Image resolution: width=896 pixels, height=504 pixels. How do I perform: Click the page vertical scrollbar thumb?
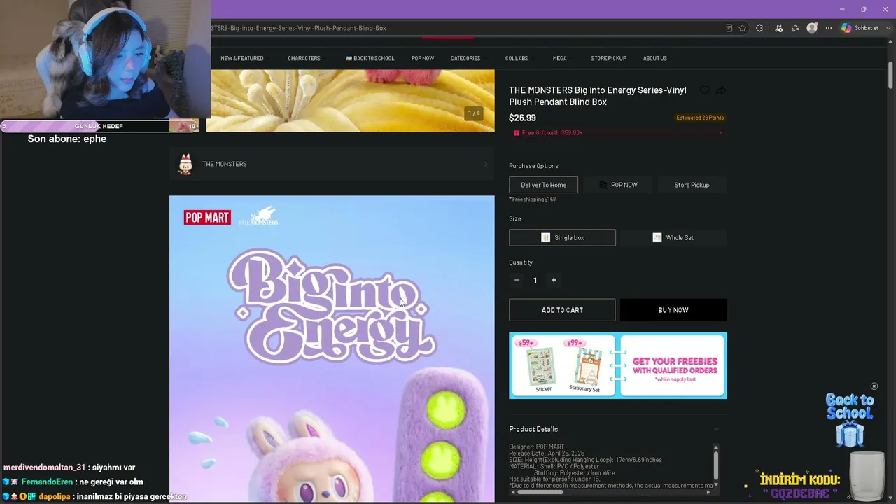tap(890, 75)
